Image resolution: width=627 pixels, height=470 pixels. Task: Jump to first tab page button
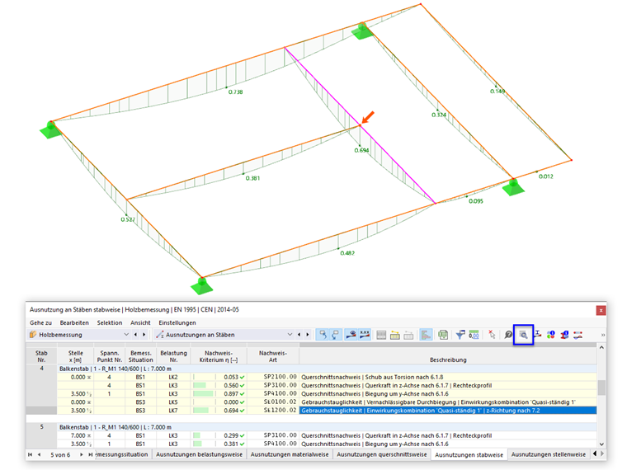[30, 454]
